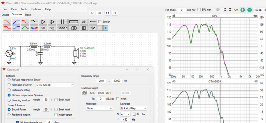Select the ground symbol component
266x123 pixels.
click(x=93, y=28)
